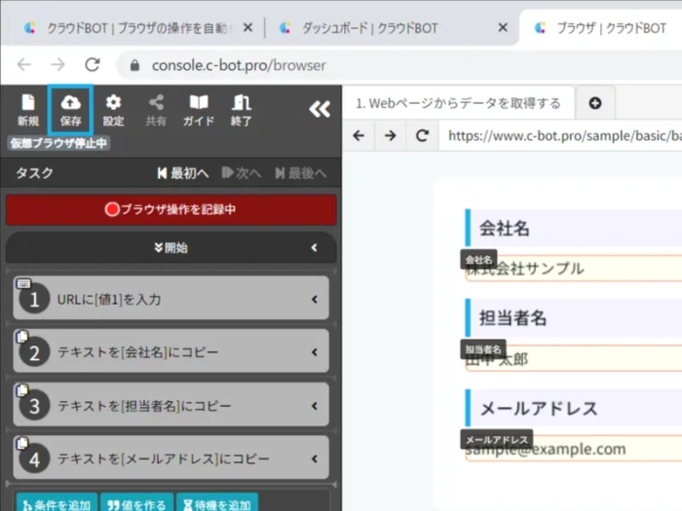Expand the 開始 section chevron
Screen dimensions: 682x511
314,248
